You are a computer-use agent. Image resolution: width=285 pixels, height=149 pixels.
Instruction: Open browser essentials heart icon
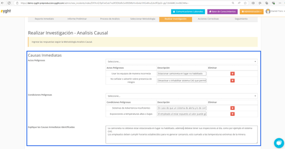coord(273,3)
